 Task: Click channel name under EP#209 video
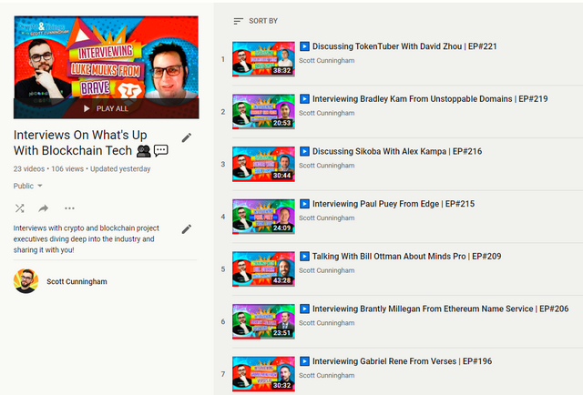326,270
